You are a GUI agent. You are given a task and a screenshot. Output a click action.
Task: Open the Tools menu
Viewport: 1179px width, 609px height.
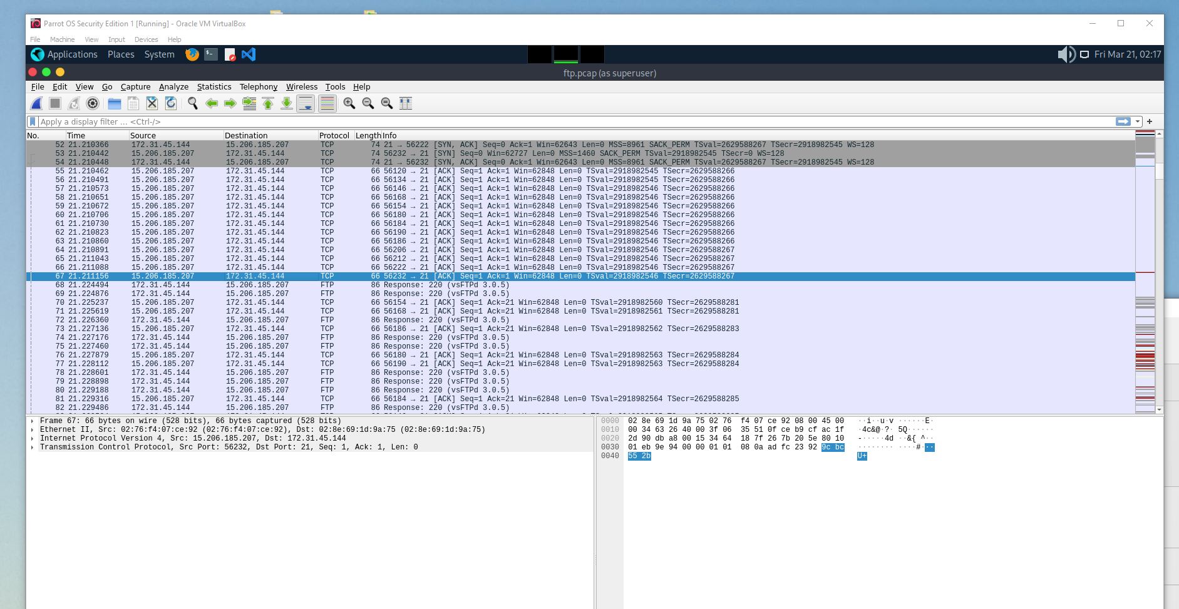coord(335,87)
